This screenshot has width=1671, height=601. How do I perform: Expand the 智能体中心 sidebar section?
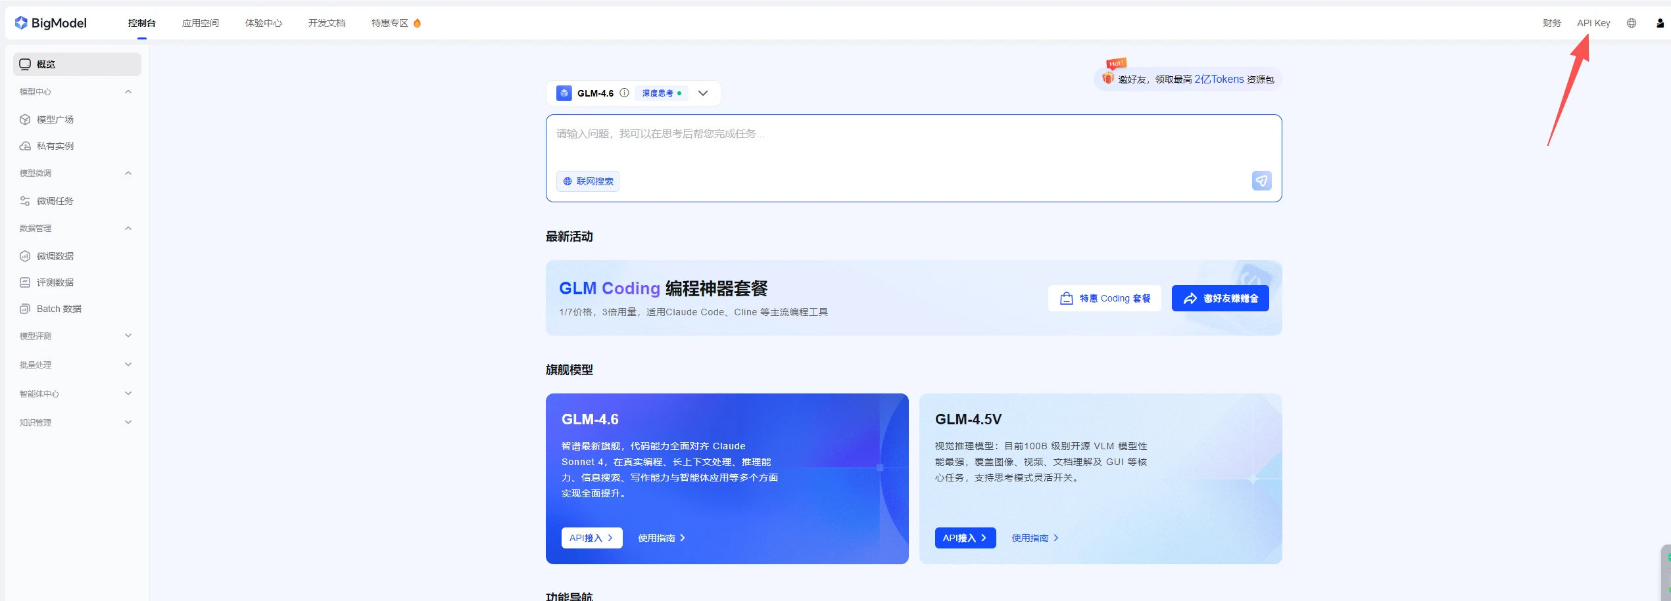coord(76,393)
